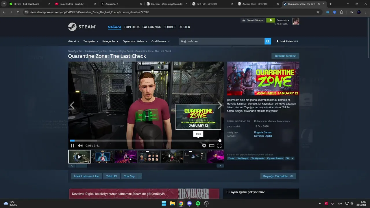Image resolution: width=370 pixels, height=208 pixels.
Task: Expand more tags with plus button
Action: click(x=292, y=158)
